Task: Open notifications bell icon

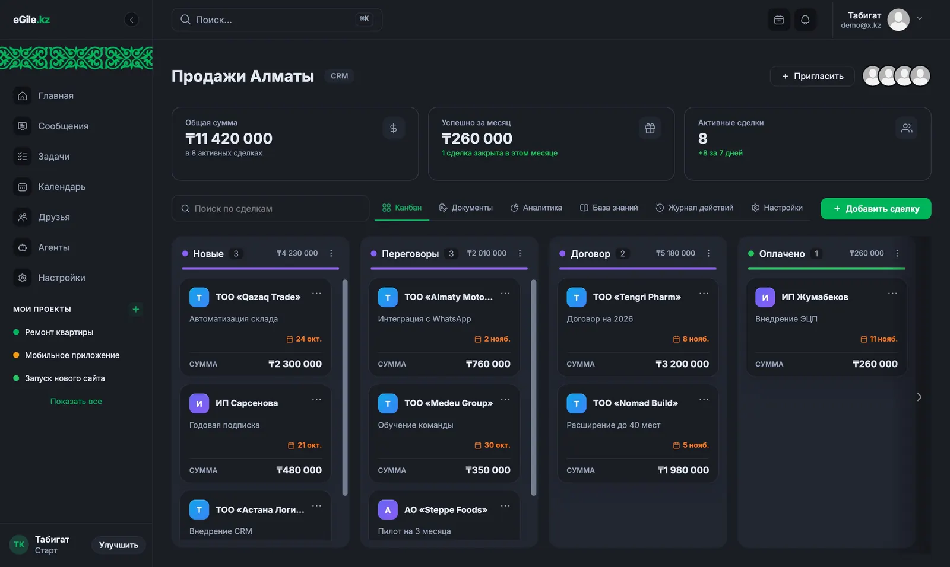Action: coord(805,20)
